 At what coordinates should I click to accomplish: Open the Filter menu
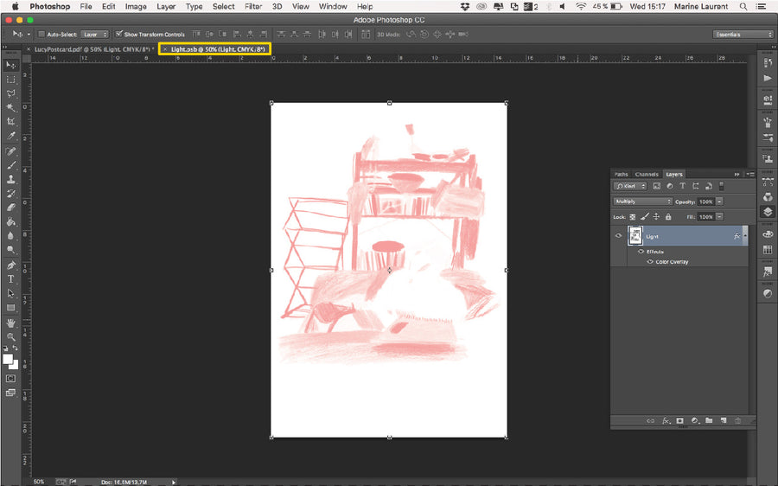click(253, 6)
